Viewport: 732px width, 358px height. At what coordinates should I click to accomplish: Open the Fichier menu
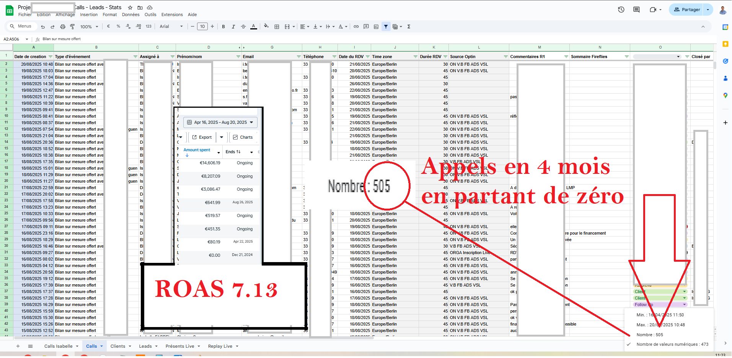[x=25, y=15]
